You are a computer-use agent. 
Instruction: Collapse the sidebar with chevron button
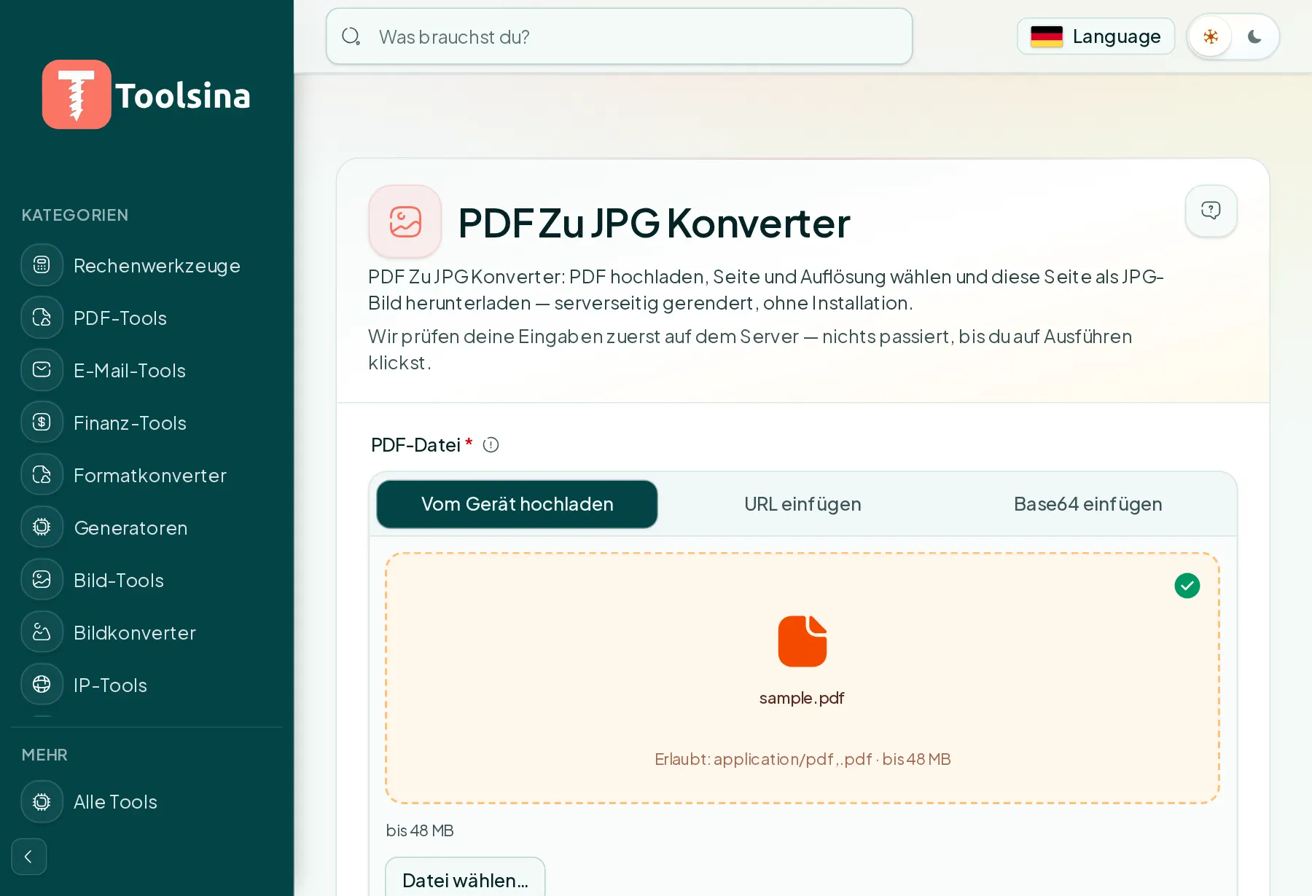click(x=29, y=857)
